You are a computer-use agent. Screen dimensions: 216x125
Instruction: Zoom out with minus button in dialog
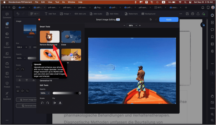(x=124, y=25)
